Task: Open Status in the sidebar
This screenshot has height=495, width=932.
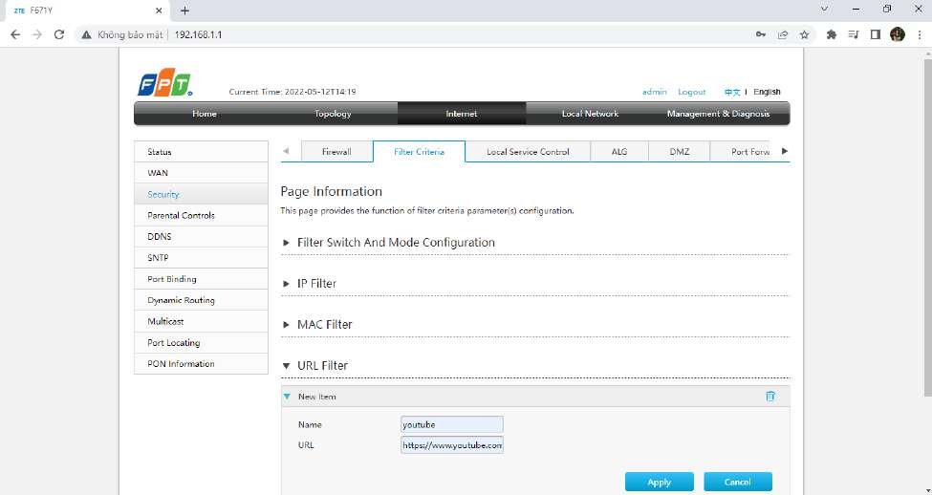Action: [201, 152]
